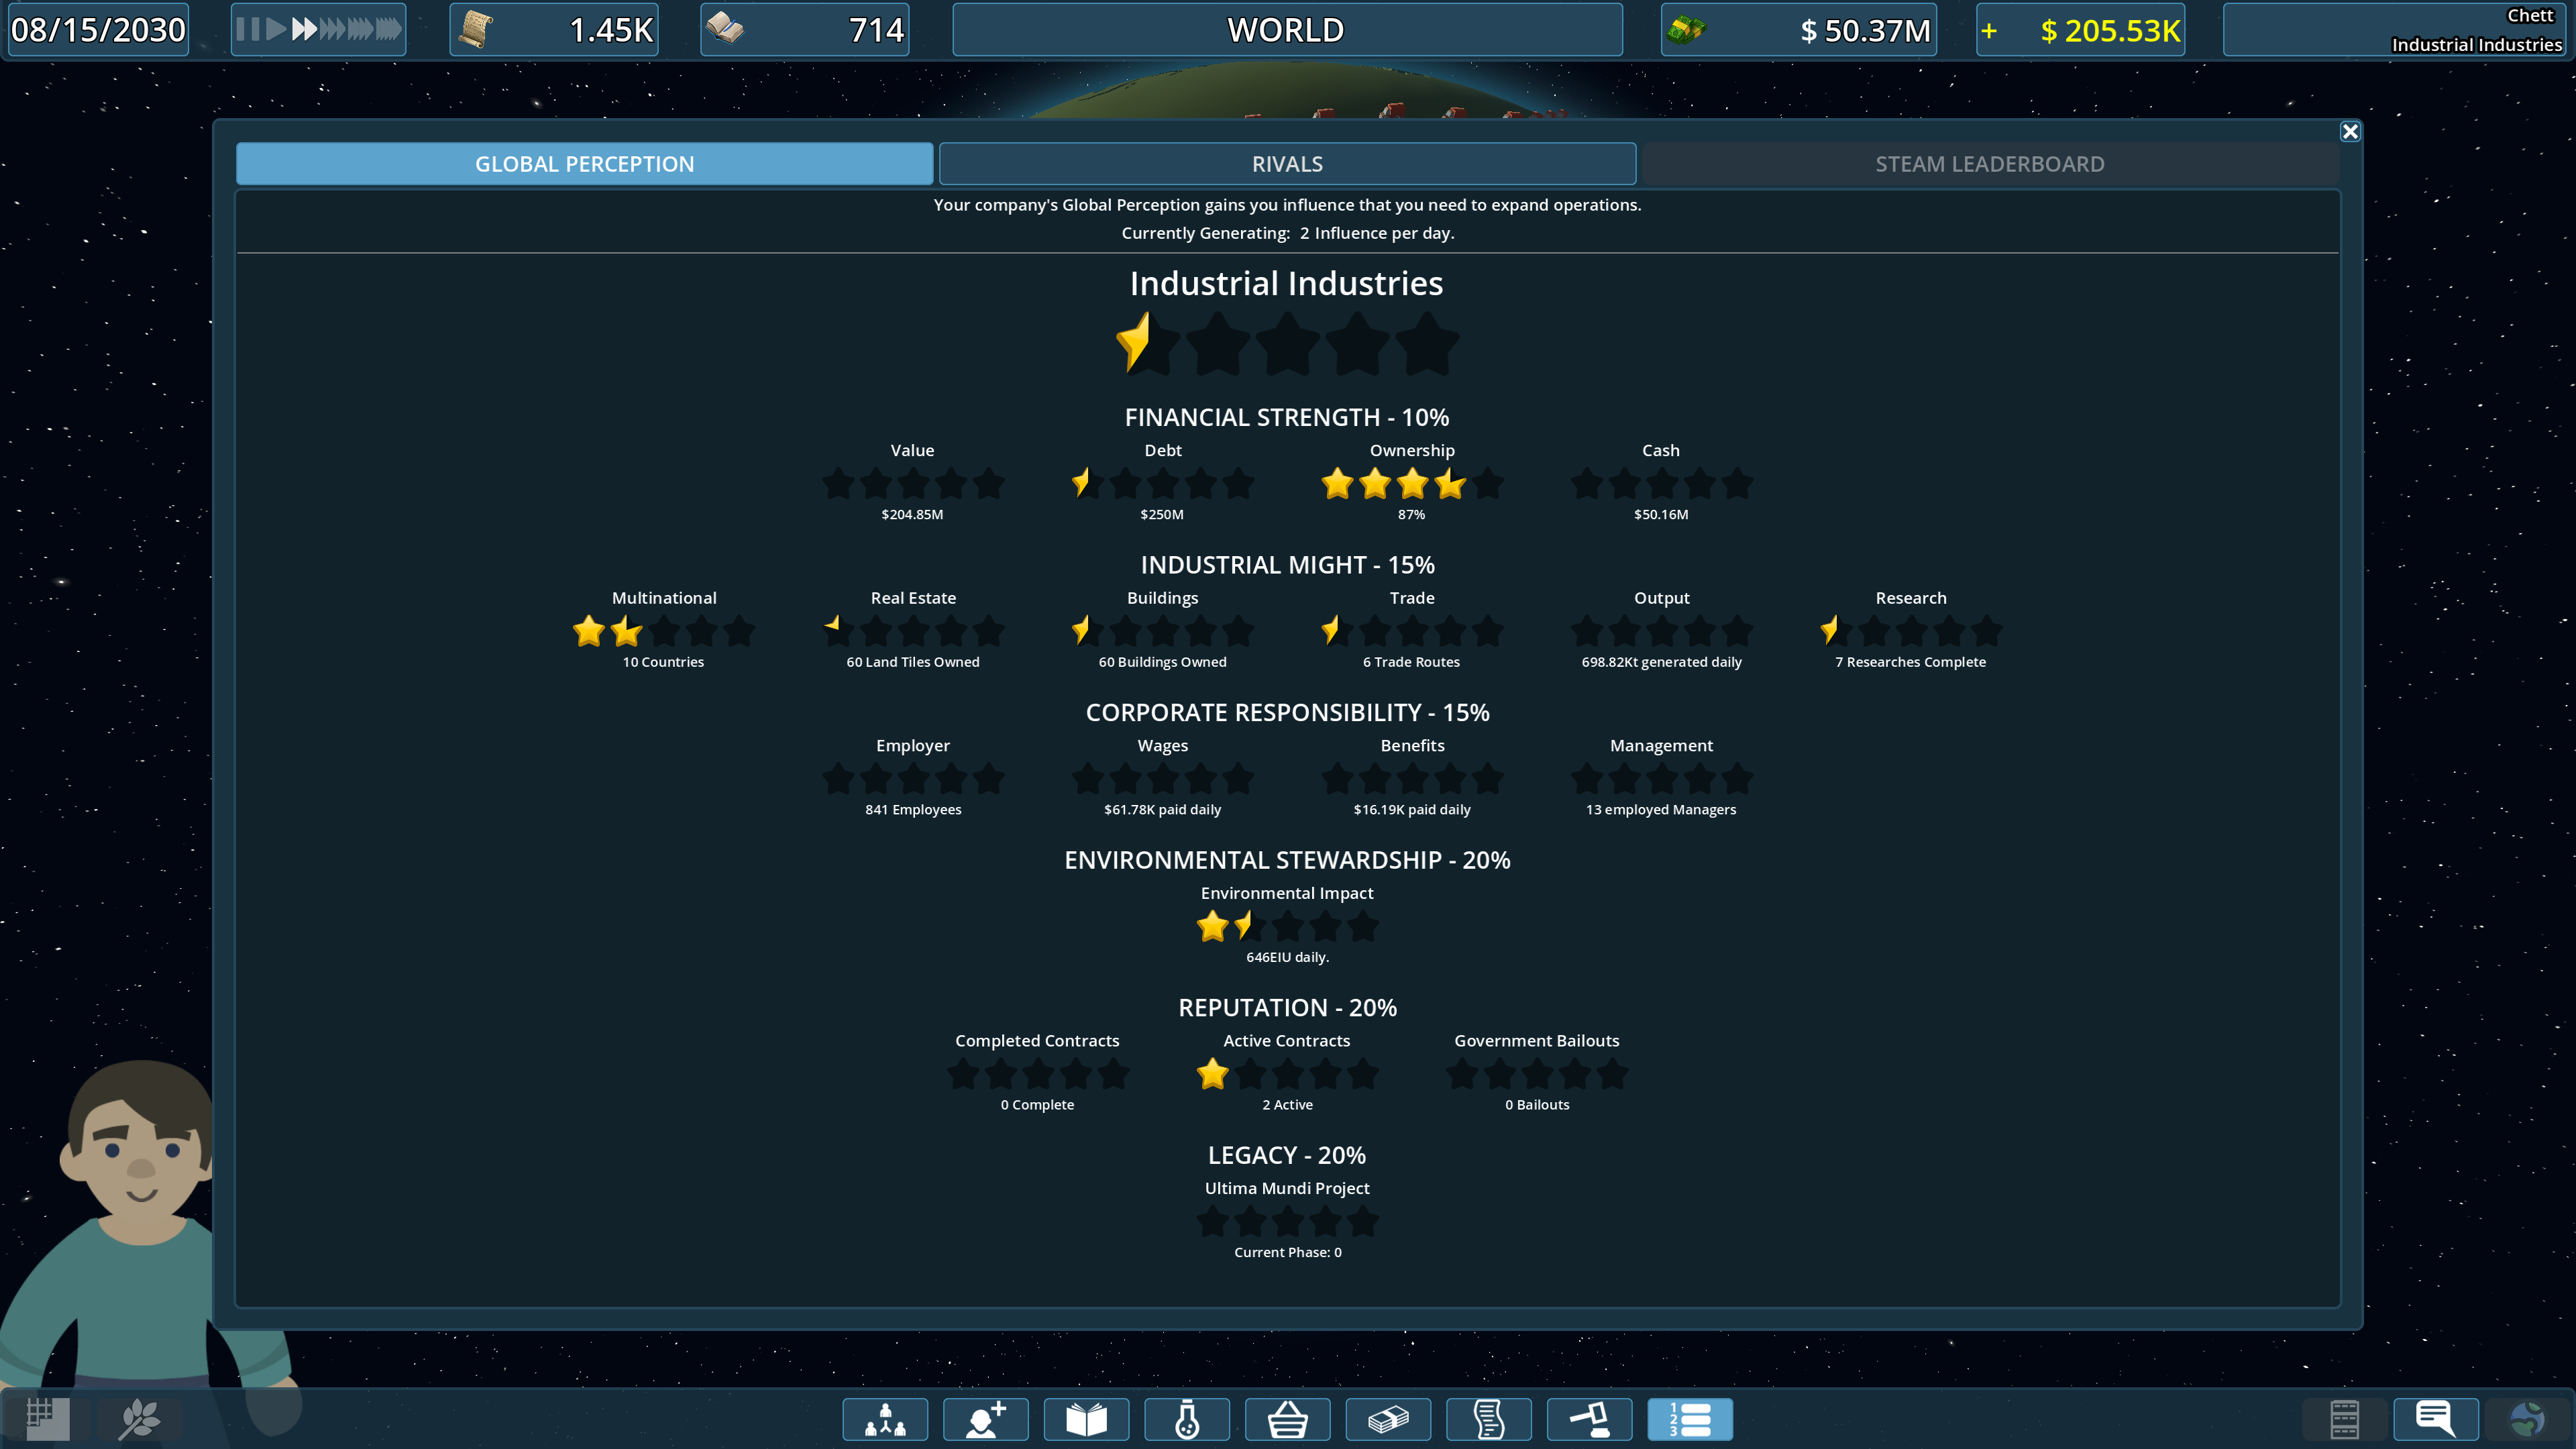Click '$16.19K paid daily' benefits text
Image resolution: width=2576 pixels, height=1449 pixels.
click(1412, 810)
